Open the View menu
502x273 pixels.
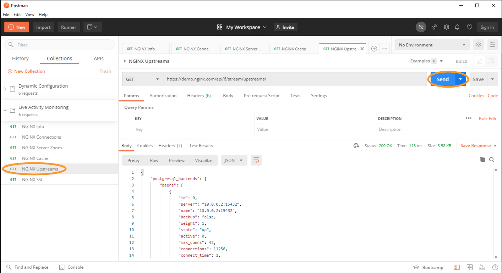click(30, 15)
